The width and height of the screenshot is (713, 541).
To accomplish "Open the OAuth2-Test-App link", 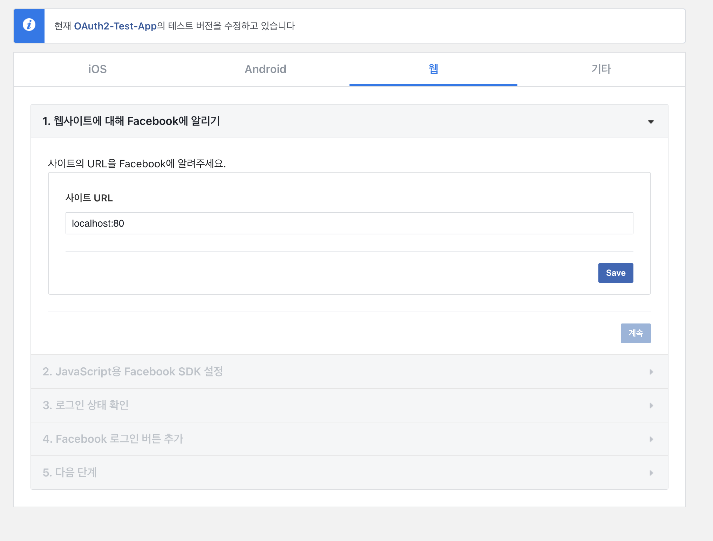I will [x=115, y=26].
